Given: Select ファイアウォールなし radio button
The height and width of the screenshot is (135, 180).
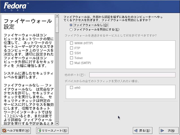Looking at the screenshot, I should (71, 25).
